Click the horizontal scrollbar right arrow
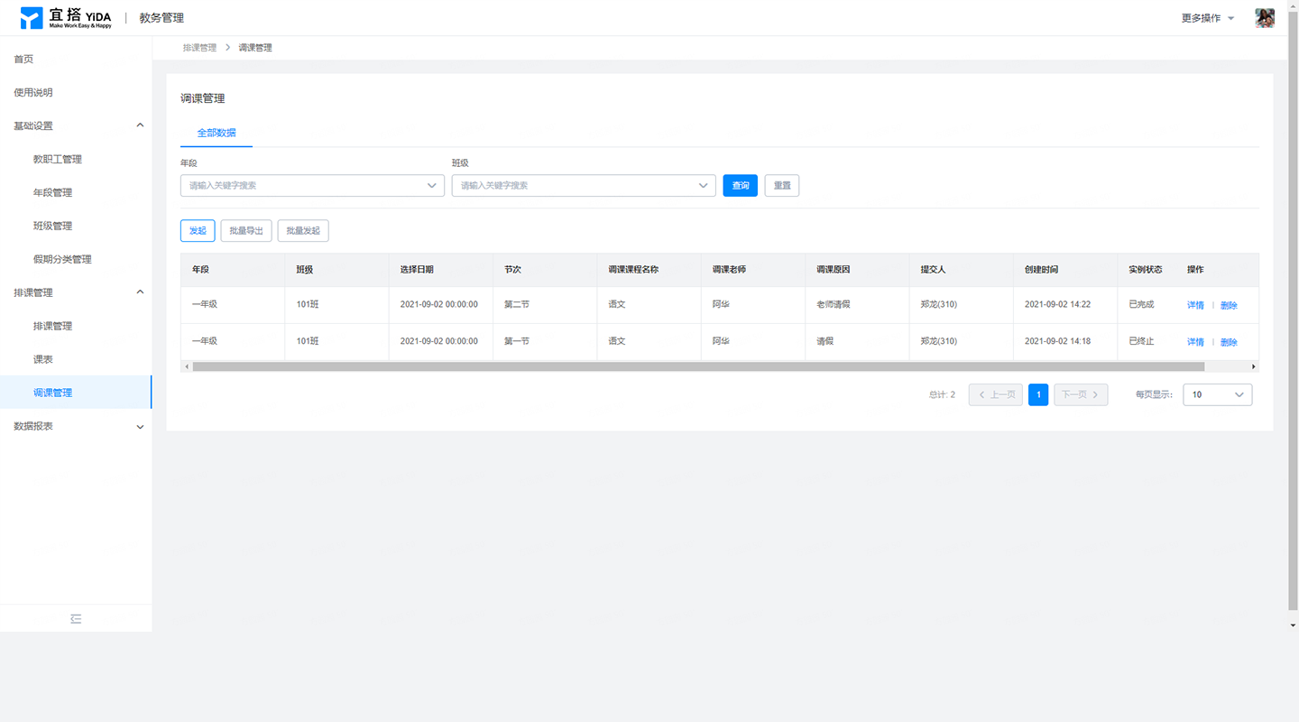 pyautogui.click(x=1253, y=366)
